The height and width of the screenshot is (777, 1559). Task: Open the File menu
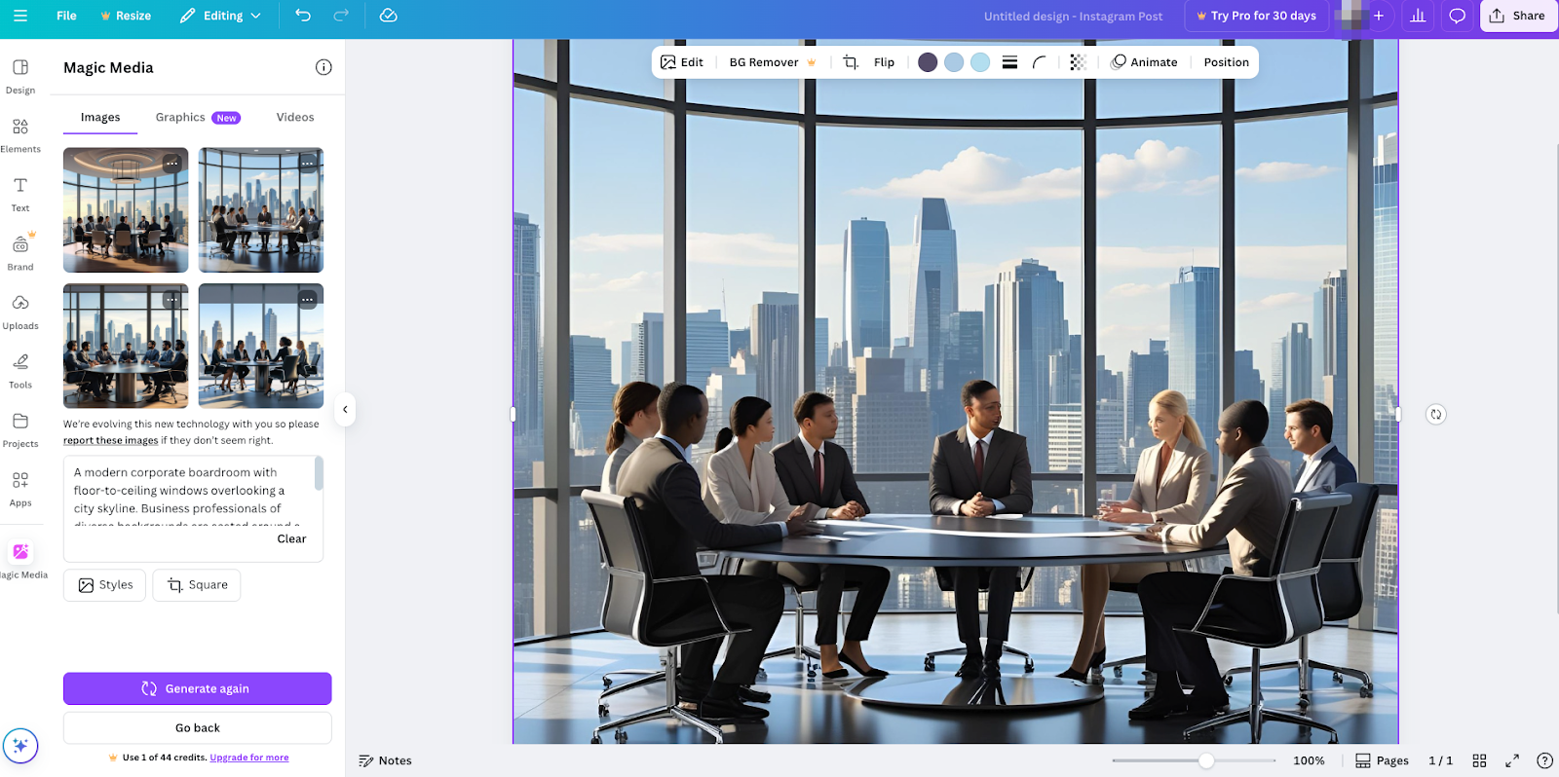coord(66,16)
